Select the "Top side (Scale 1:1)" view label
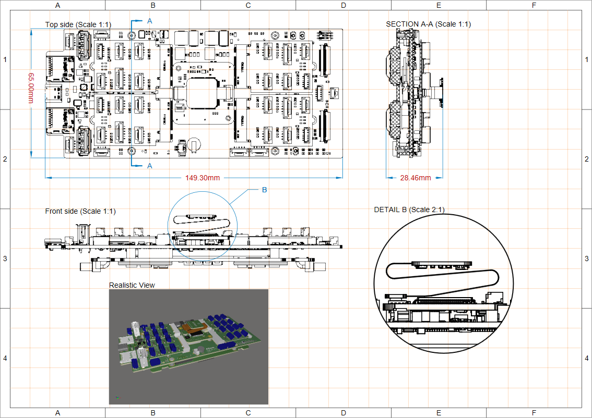 pyautogui.click(x=78, y=24)
